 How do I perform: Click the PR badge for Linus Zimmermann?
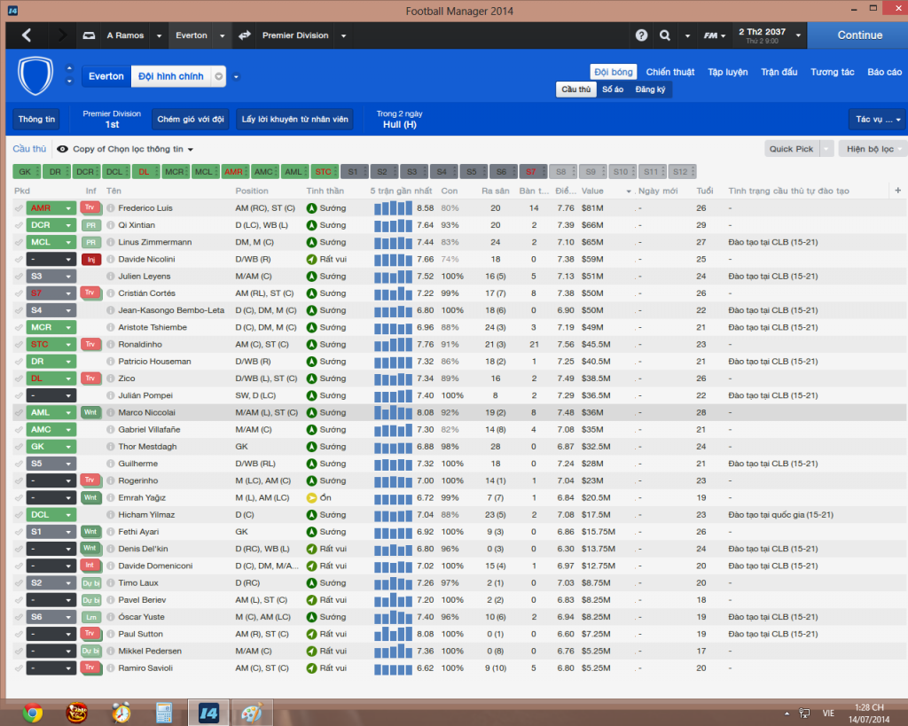click(x=90, y=242)
